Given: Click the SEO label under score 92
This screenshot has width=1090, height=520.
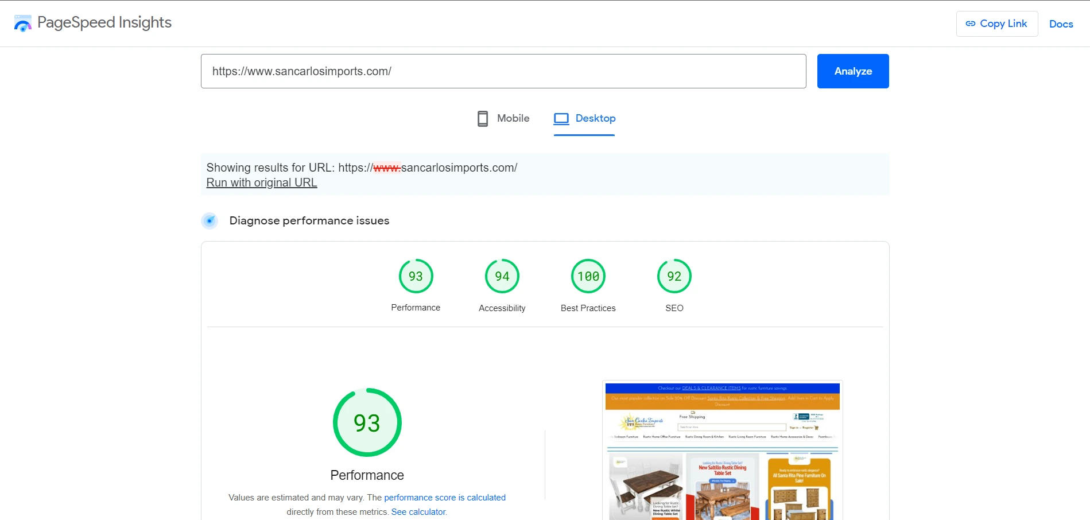Looking at the screenshot, I should (x=674, y=308).
